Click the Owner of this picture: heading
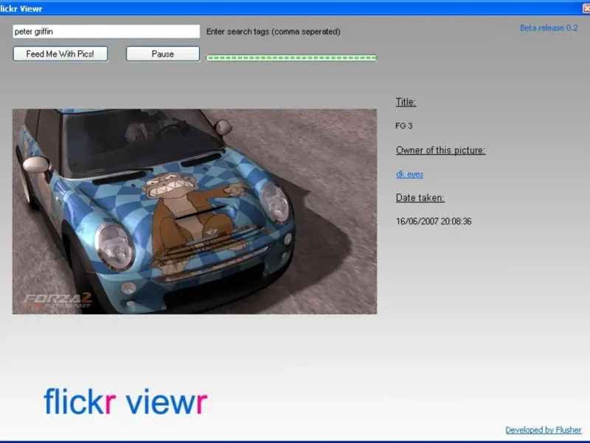The image size is (590, 443). pyautogui.click(x=440, y=151)
